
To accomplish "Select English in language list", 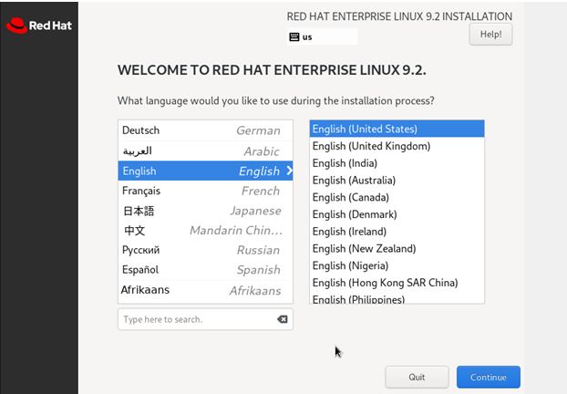I will tap(205, 171).
